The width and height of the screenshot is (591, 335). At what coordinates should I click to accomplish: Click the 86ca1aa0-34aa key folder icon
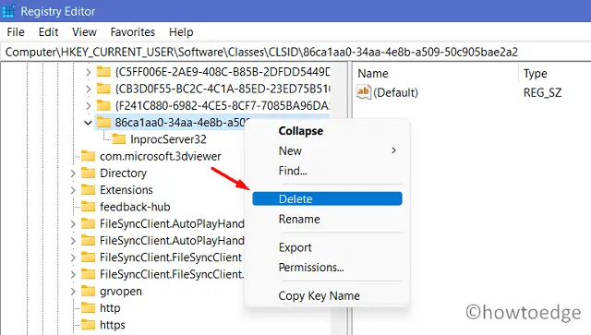coord(103,122)
